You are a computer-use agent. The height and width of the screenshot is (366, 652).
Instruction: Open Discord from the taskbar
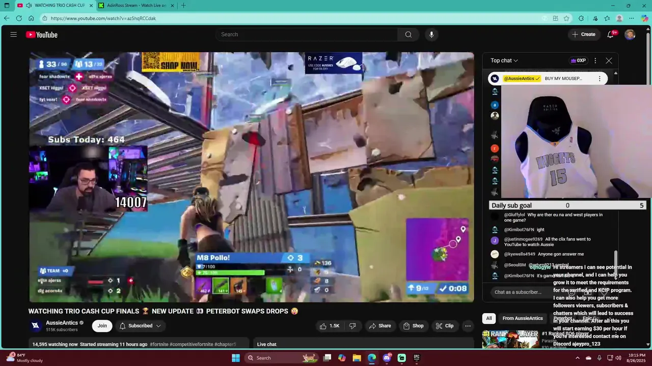[x=387, y=358]
